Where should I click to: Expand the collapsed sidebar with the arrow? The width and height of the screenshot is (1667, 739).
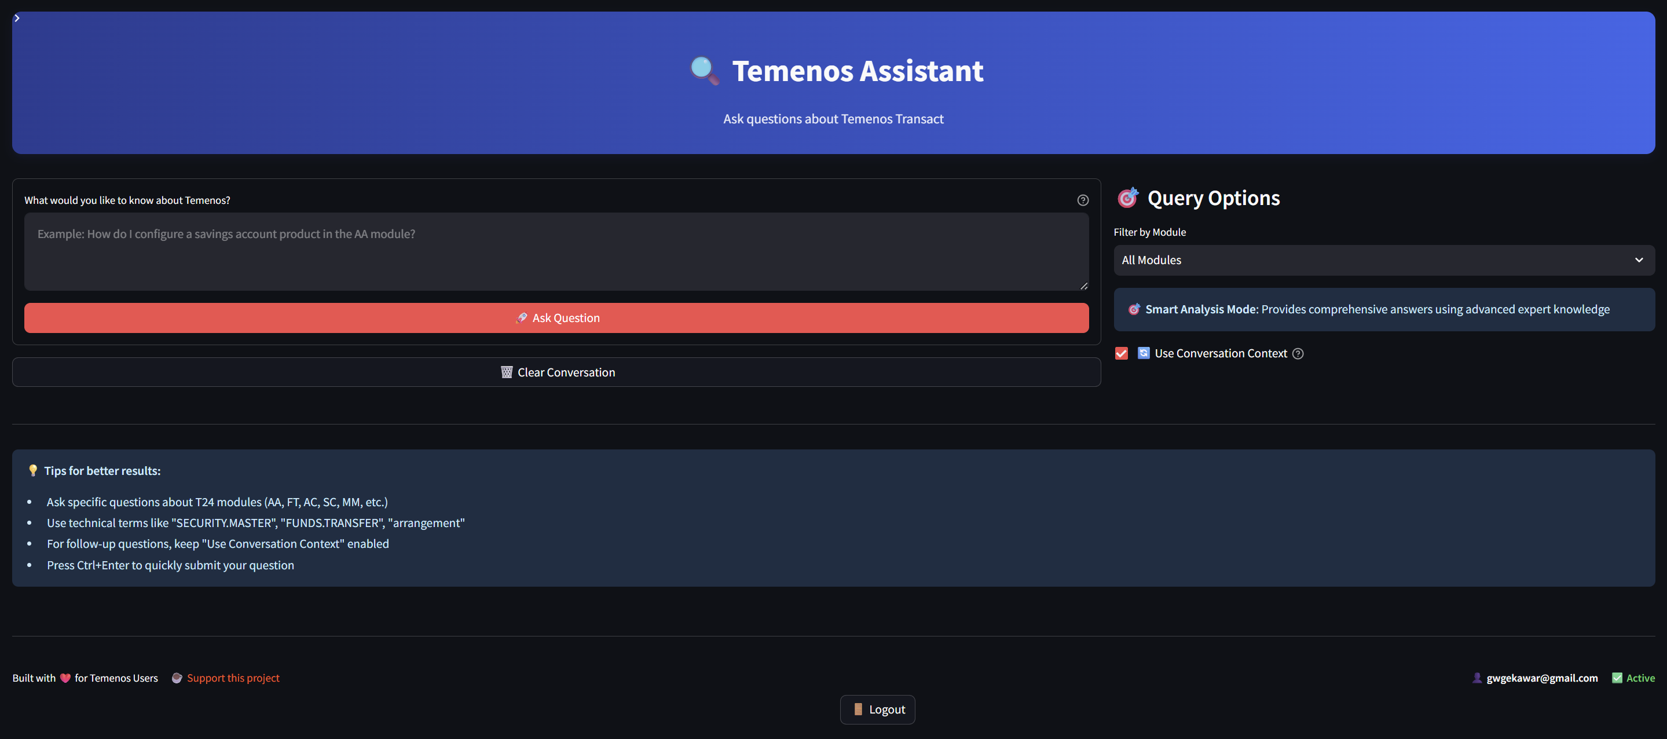(x=17, y=18)
